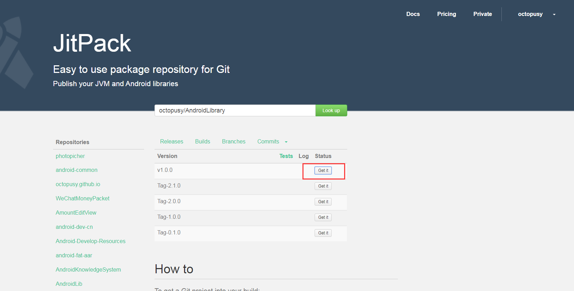Click the Tests column link
Viewport: 574px width, 291px height.
pos(286,156)
